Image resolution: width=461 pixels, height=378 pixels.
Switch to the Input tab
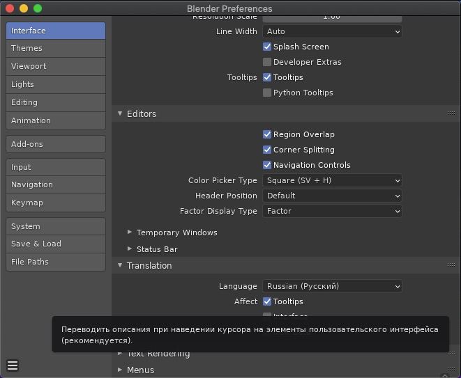[56, 167]
